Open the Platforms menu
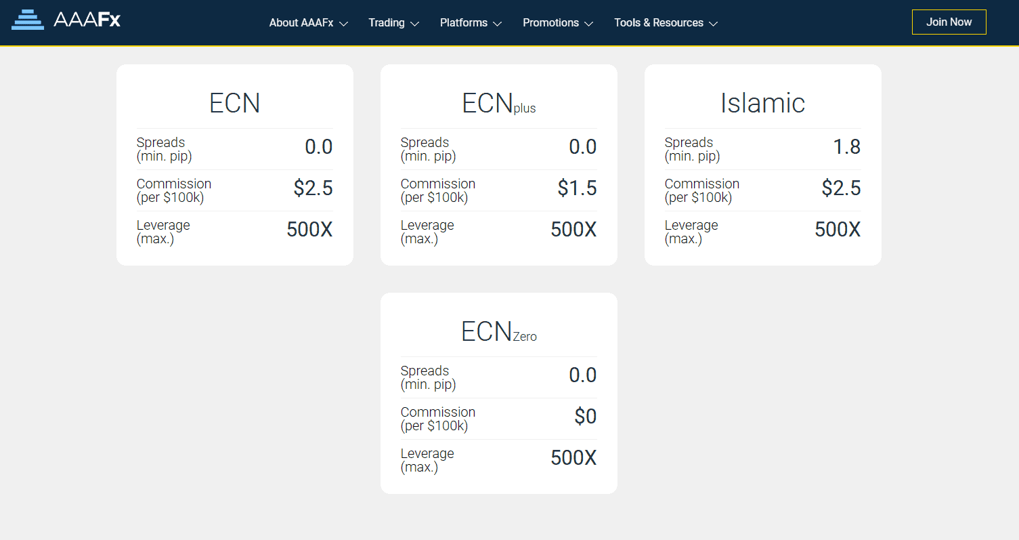The image size is (1019, 540). pyautogui.click(x=463, y=23)
